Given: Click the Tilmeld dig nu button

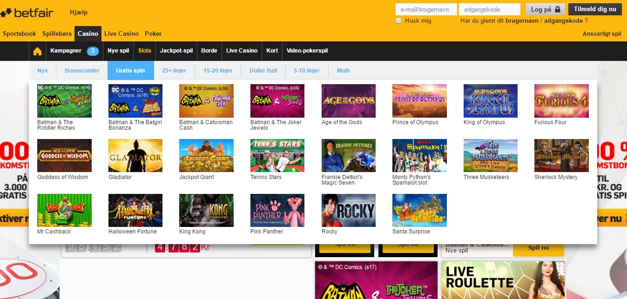Looking at the screenshot, I should coord(594,9).
